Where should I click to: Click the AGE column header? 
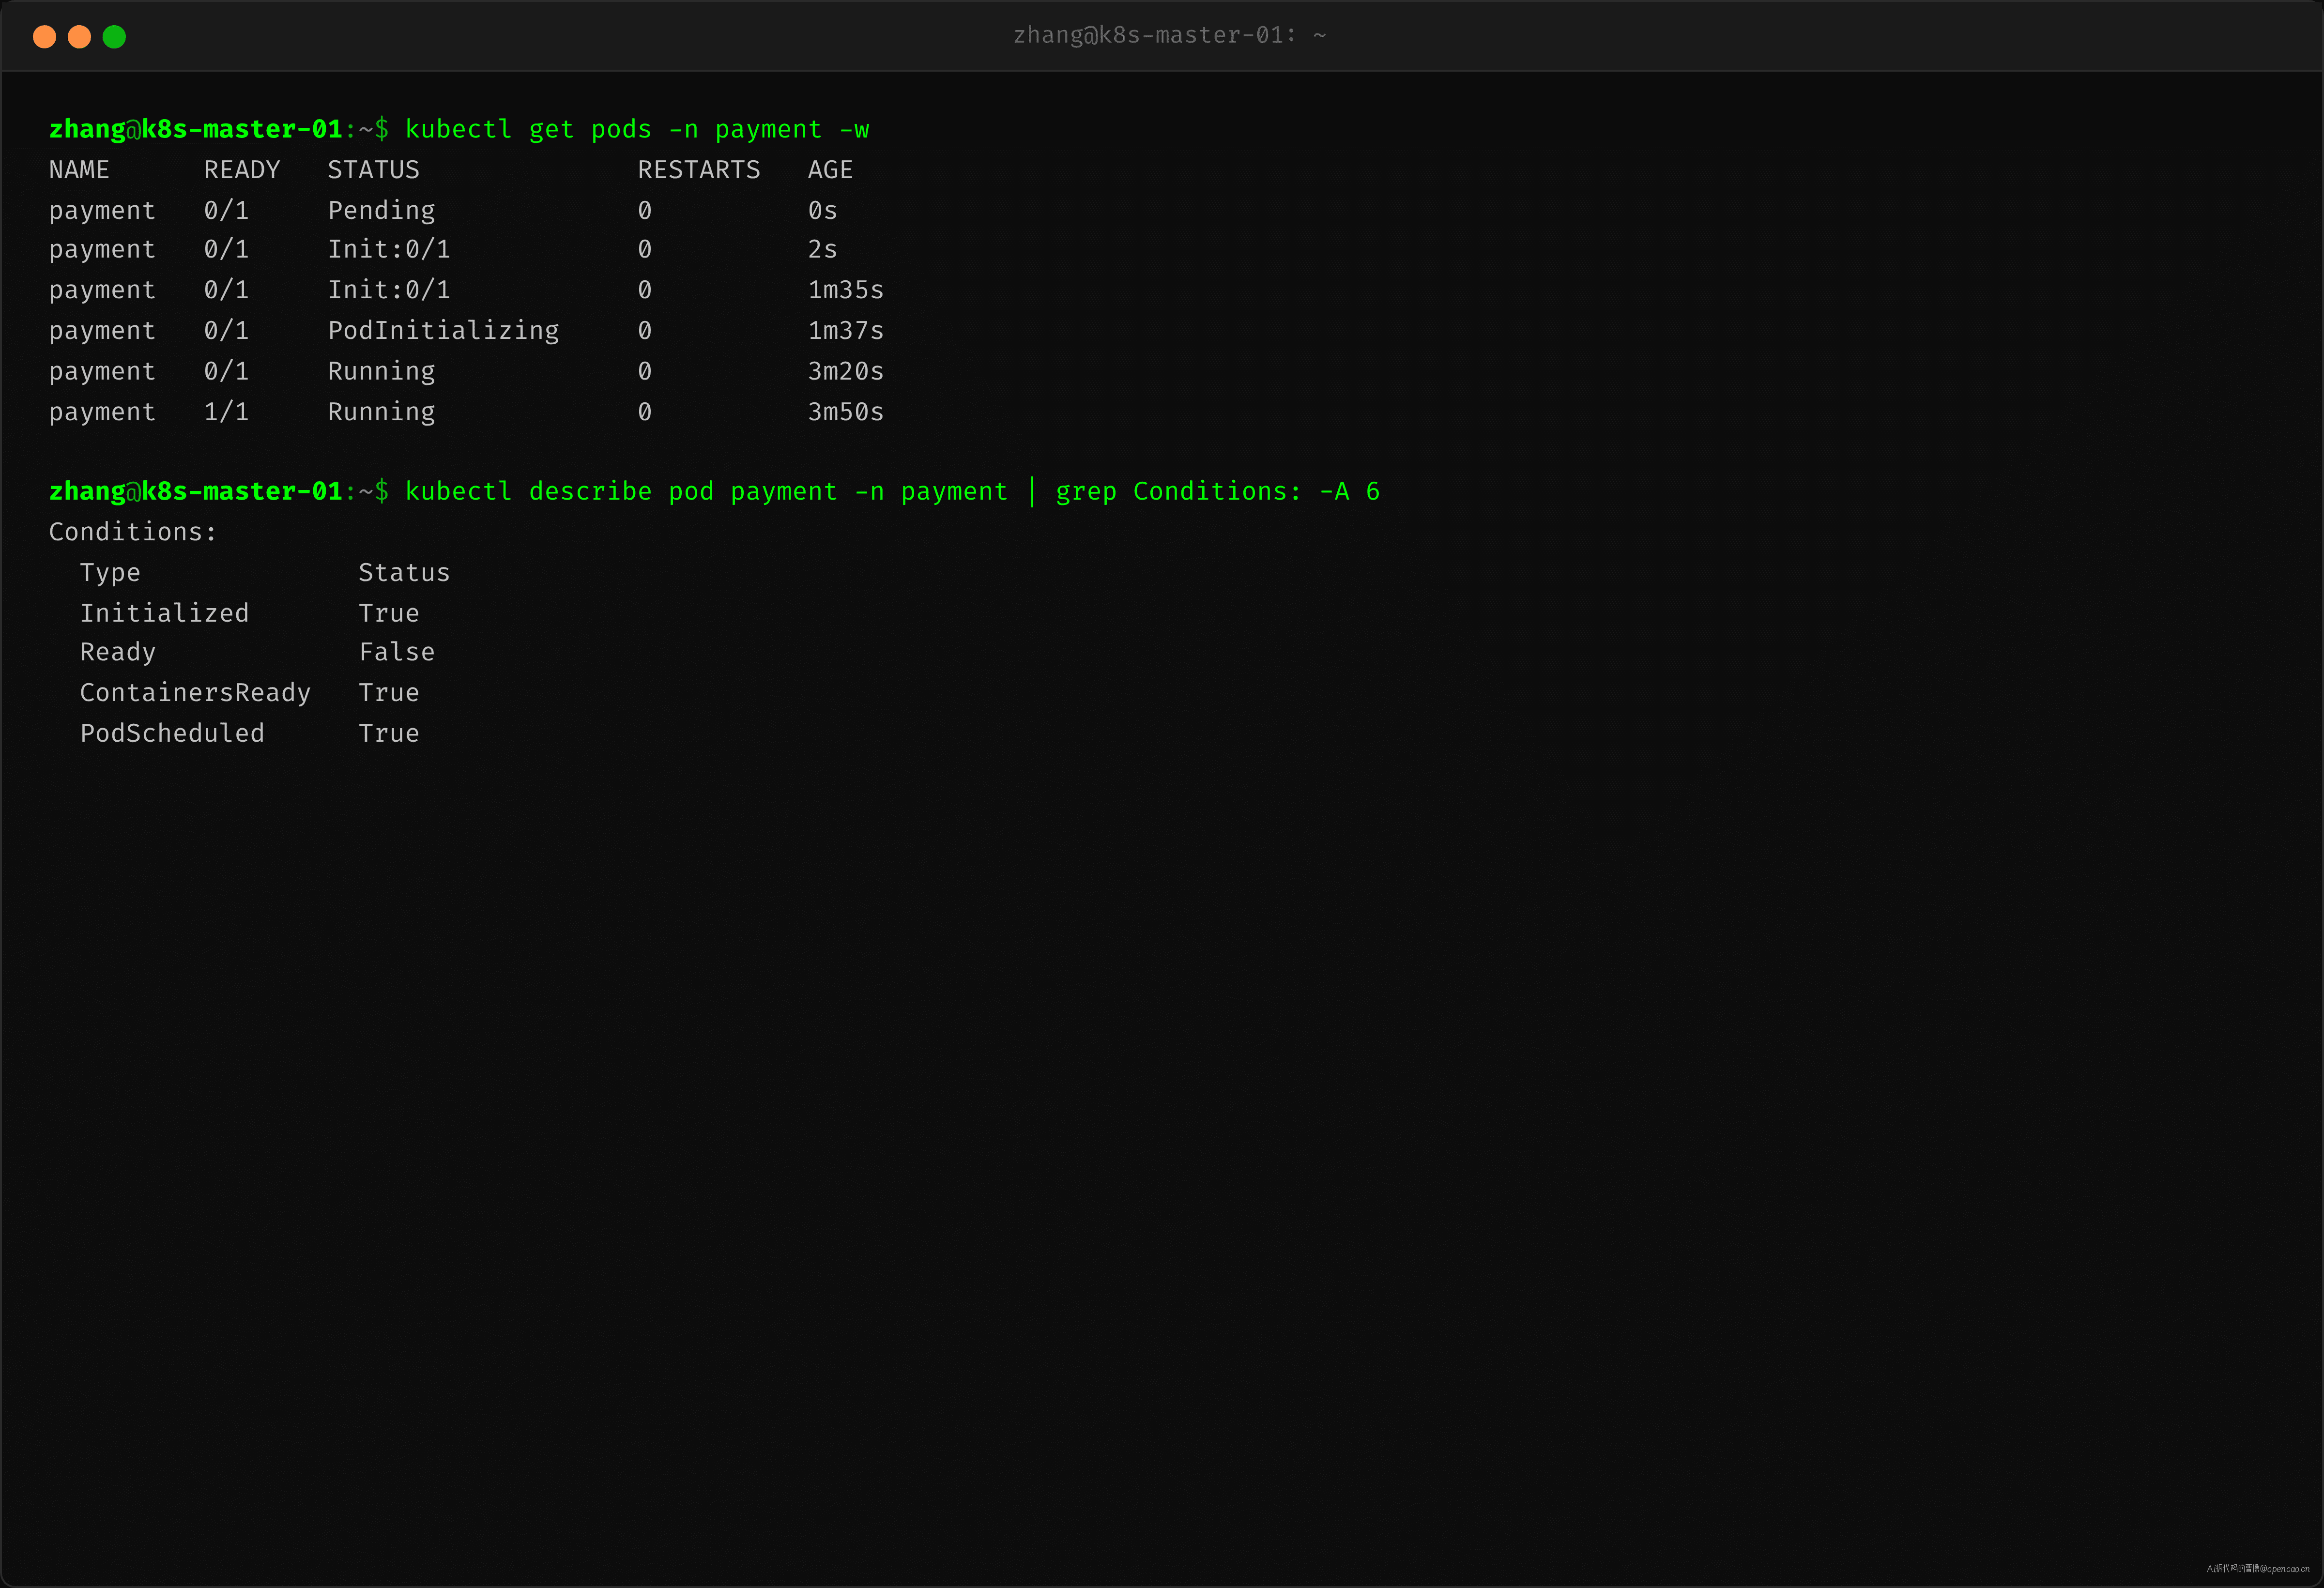pos(830,170)
